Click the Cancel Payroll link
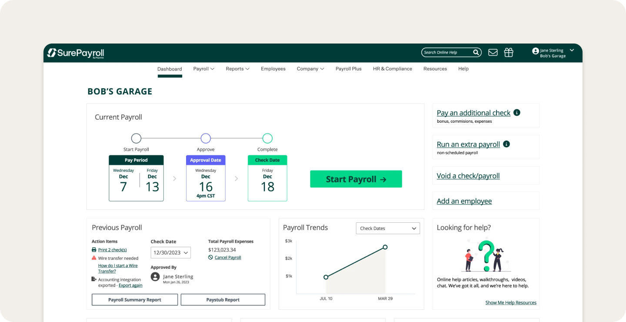This screenshot has width=626, height=322. point(228,258)
